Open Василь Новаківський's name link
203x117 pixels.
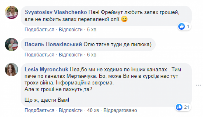(53, 45)
